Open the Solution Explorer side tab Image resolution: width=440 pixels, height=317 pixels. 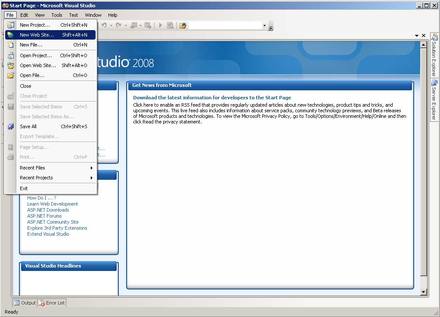click(x=434, y=55)
